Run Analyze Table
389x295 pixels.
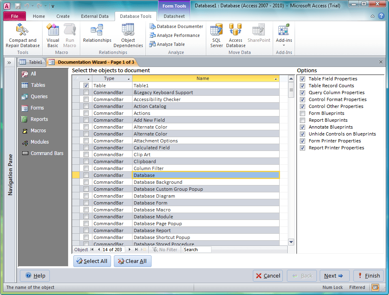[167, 44]
